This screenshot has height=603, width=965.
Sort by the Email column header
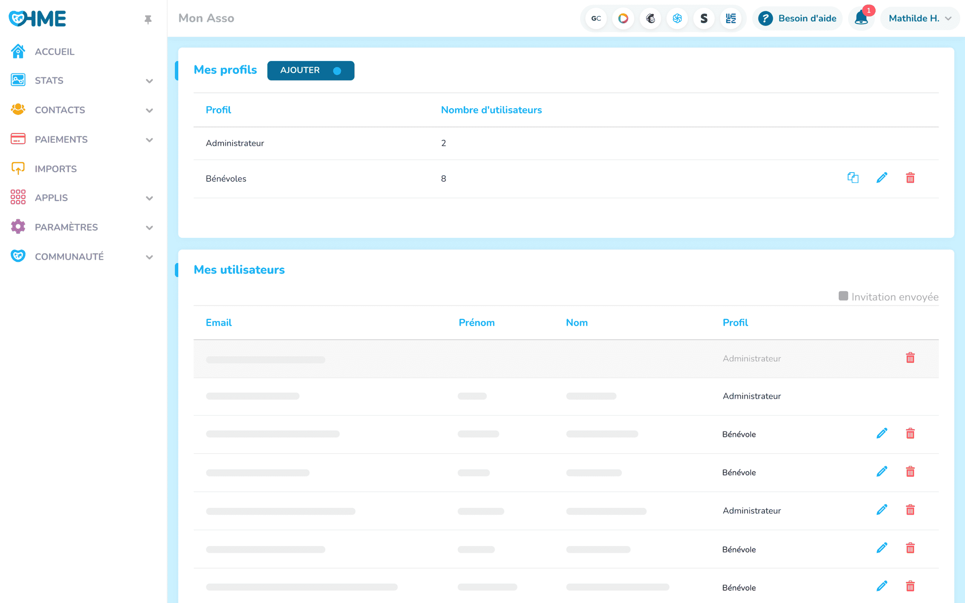click(x=219, y=323)
